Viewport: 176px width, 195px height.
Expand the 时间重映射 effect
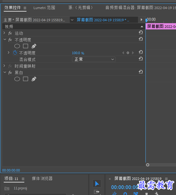(x=4, y=66)
